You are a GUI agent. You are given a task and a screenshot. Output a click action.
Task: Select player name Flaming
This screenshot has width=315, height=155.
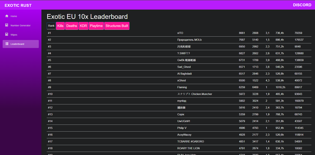(x=182, y=87)
